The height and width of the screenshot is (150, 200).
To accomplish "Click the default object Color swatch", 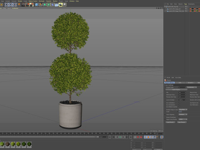I will coord(180,112).
